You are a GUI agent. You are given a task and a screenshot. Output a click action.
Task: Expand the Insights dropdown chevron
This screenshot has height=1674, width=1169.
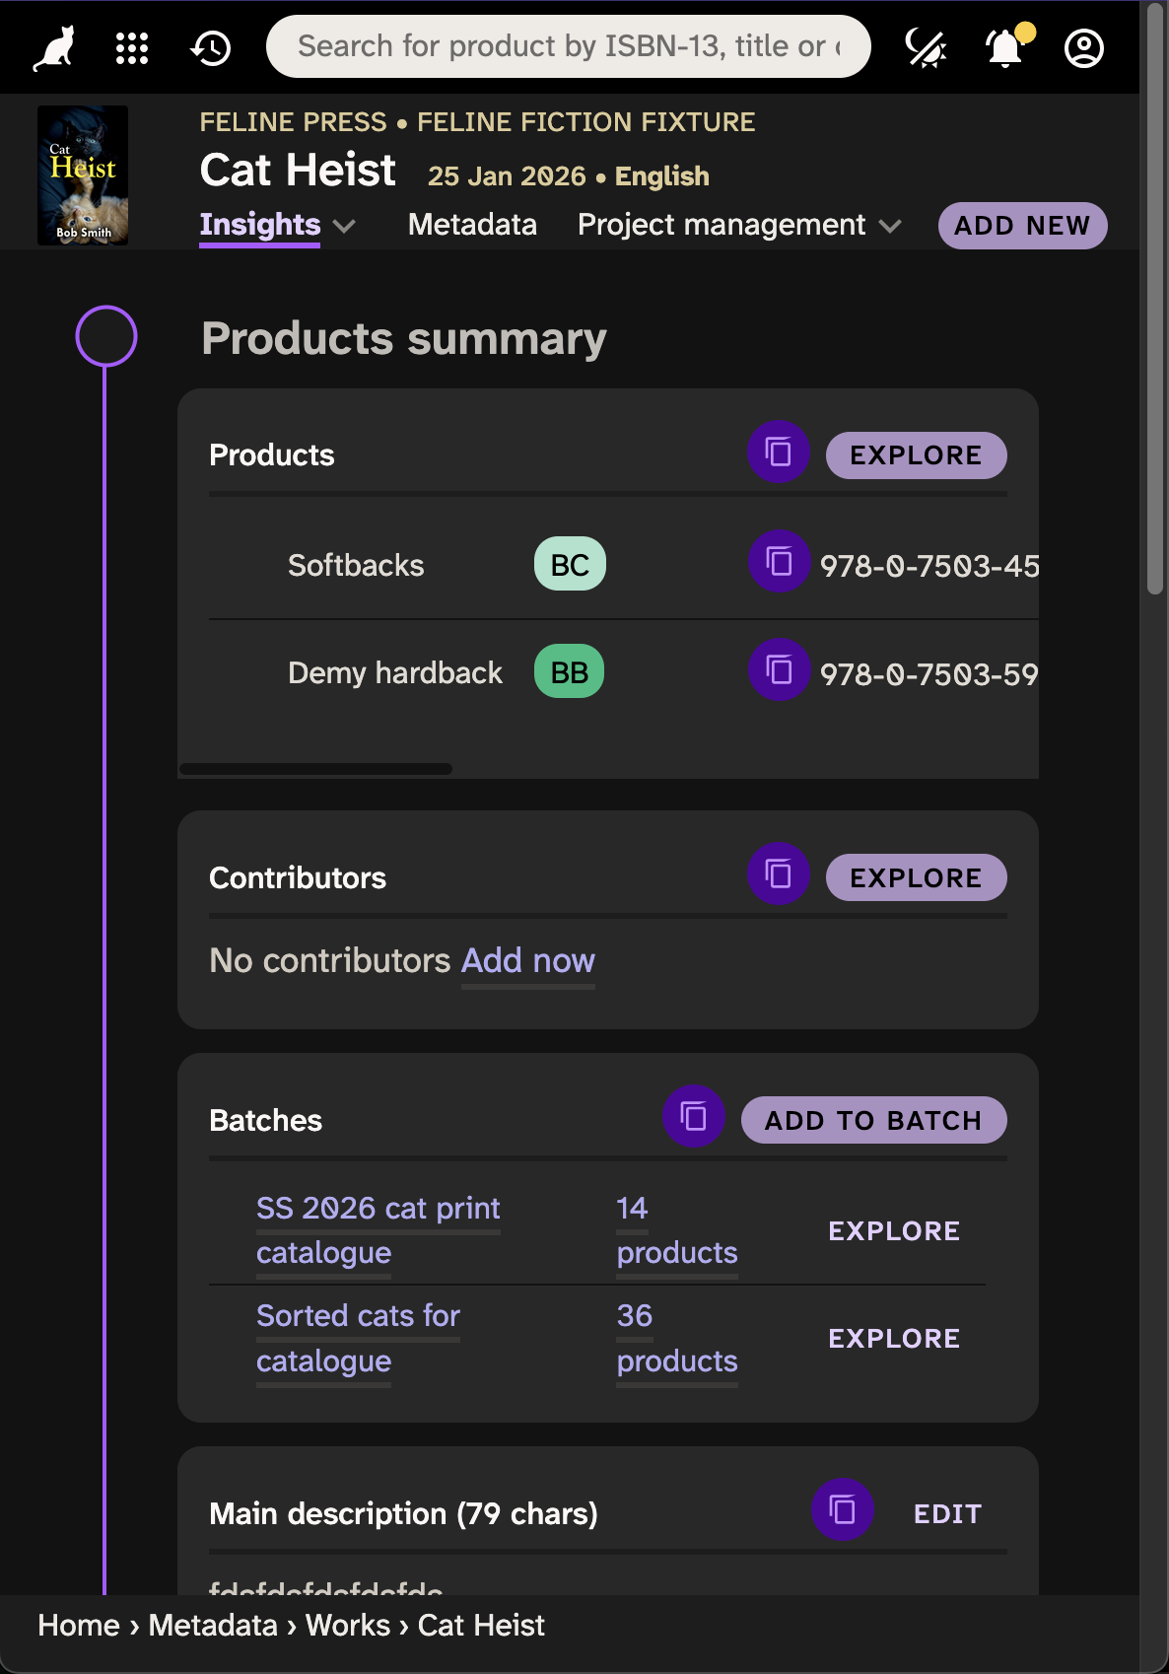click(344, 226)
